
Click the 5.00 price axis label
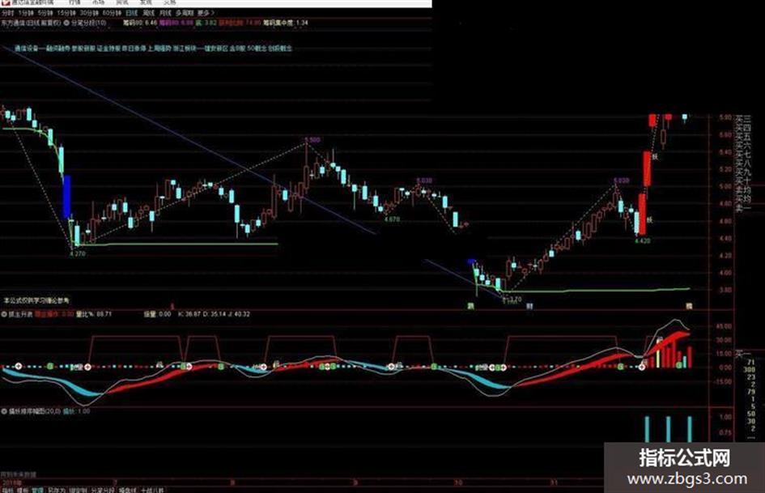coord(725,186)
